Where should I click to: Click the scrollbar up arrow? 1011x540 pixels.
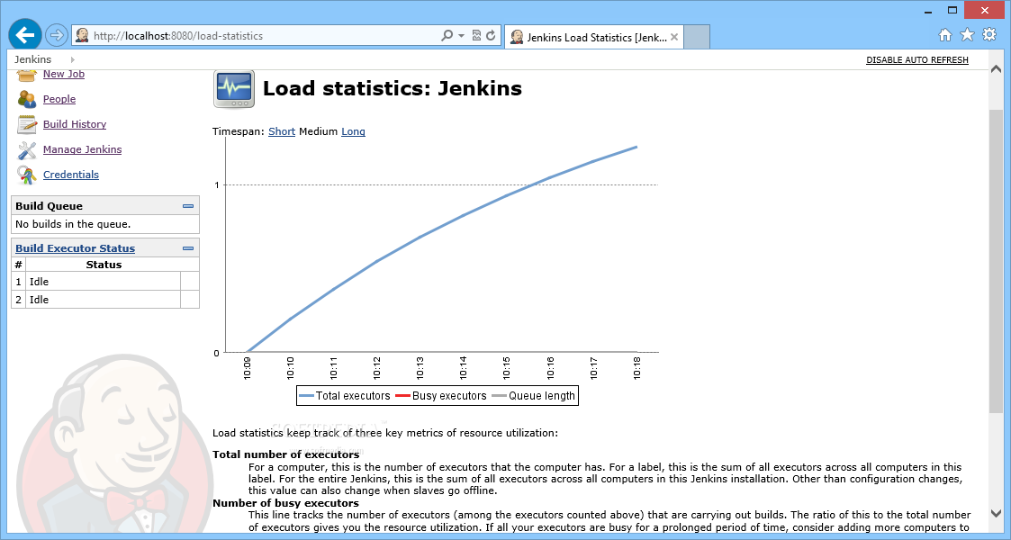click(x=997, y=69)
